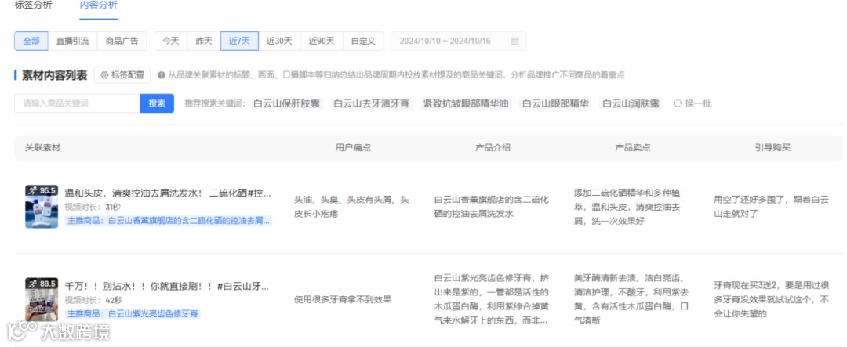
Task: Click the 换一批 refresh icon
Action: [678, 103]
